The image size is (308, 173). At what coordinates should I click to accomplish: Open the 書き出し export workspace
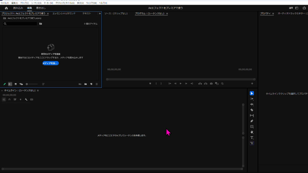41,8
